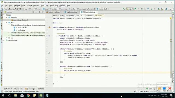Switch to activity_main.xml tab

(x=54, y=12)
